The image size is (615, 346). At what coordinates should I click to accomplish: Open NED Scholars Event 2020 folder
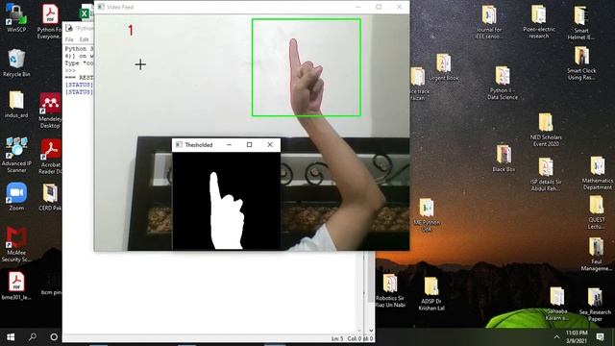coord(546,130)
